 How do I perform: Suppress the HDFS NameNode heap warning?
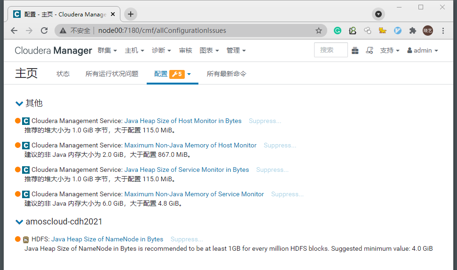click(x=187, y=239)
